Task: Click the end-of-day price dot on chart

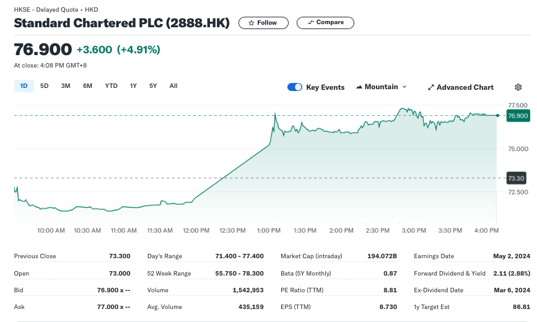Action: 497,115
